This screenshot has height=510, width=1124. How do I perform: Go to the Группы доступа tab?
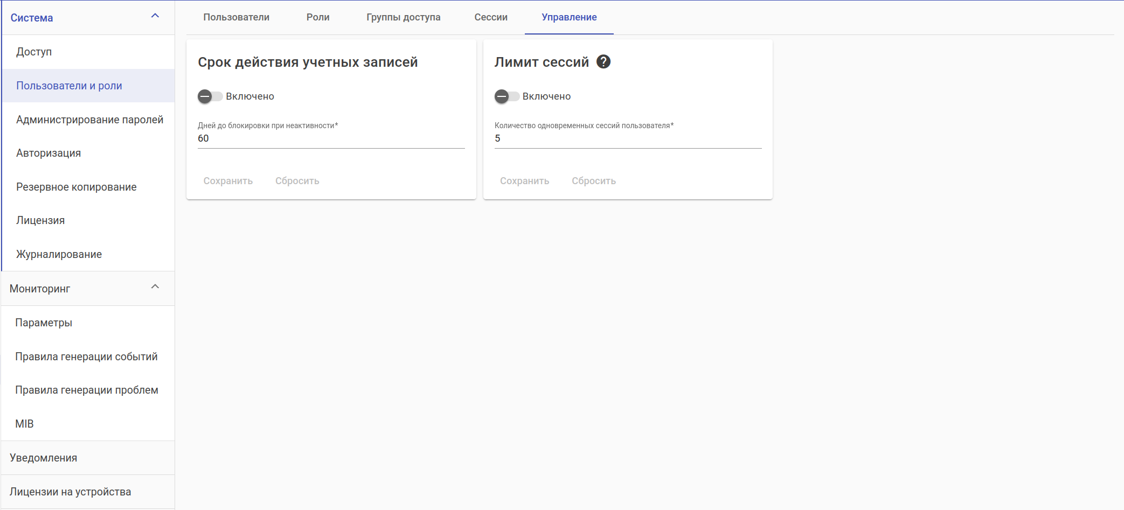(403, 17)
